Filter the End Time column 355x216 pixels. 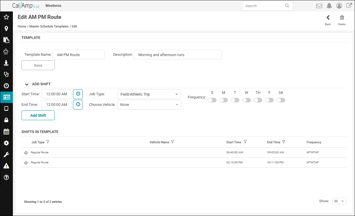[x=284, y=142]
